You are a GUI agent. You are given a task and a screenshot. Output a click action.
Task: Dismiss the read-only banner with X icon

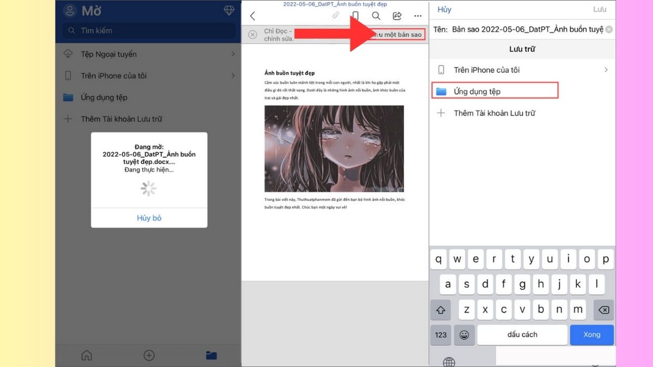252,35
